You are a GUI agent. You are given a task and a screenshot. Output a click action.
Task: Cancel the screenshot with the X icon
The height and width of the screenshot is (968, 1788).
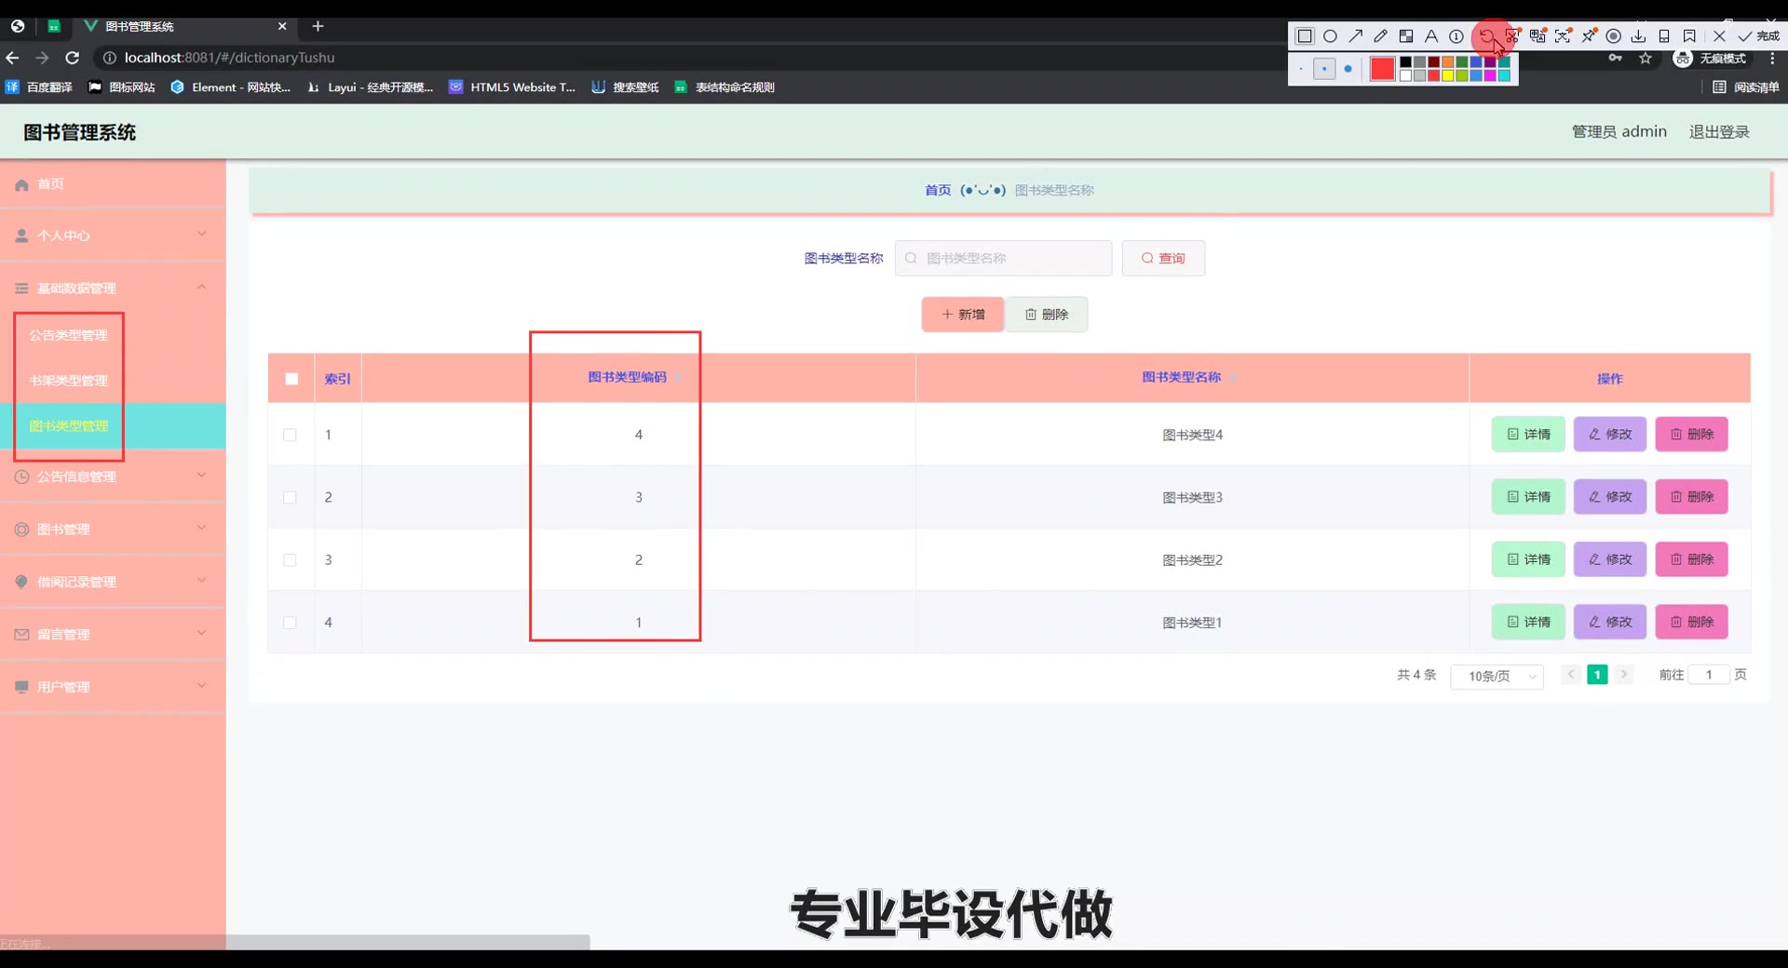[x=1719, y=36]
